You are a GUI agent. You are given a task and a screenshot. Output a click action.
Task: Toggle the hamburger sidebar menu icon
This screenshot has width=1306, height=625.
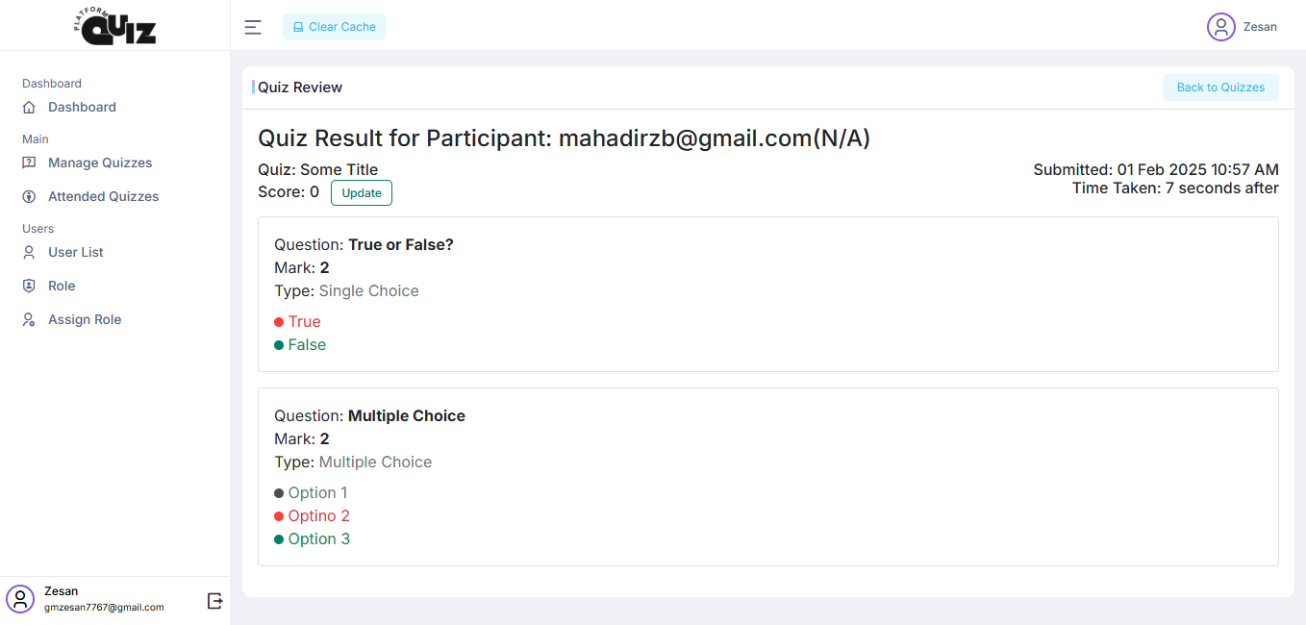click(x=253, y=27)
